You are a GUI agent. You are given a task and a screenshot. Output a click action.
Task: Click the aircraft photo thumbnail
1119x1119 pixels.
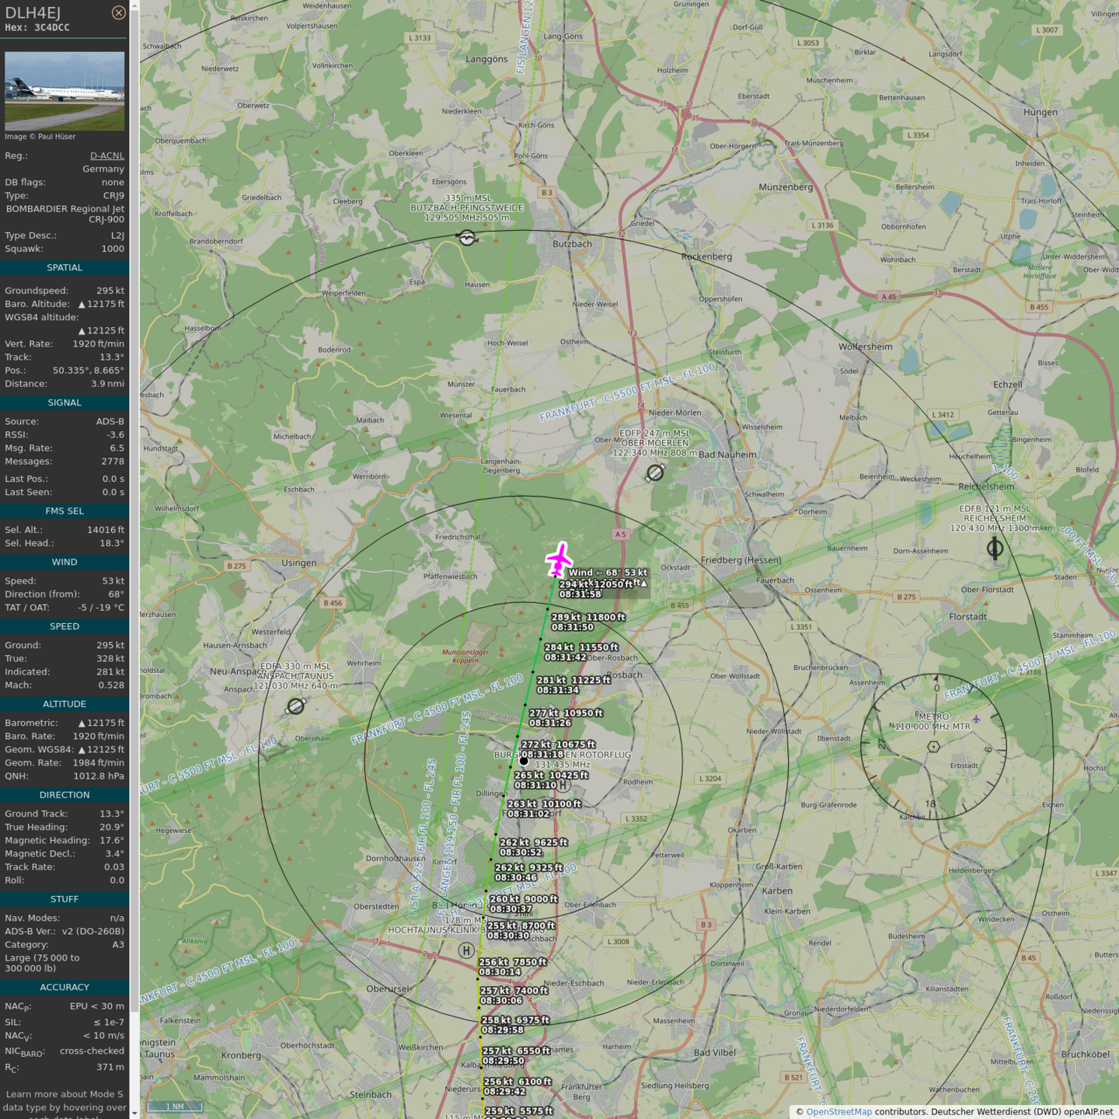64,91
